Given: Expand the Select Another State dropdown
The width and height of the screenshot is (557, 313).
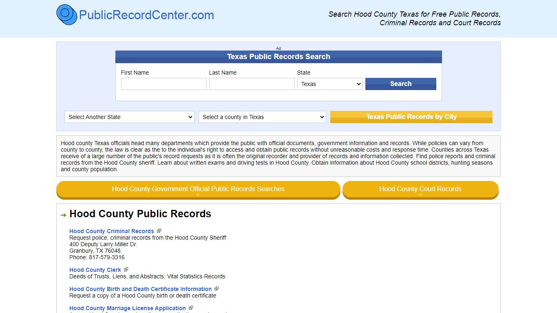Looking at the screenshot, I should (x=129, y=117).
